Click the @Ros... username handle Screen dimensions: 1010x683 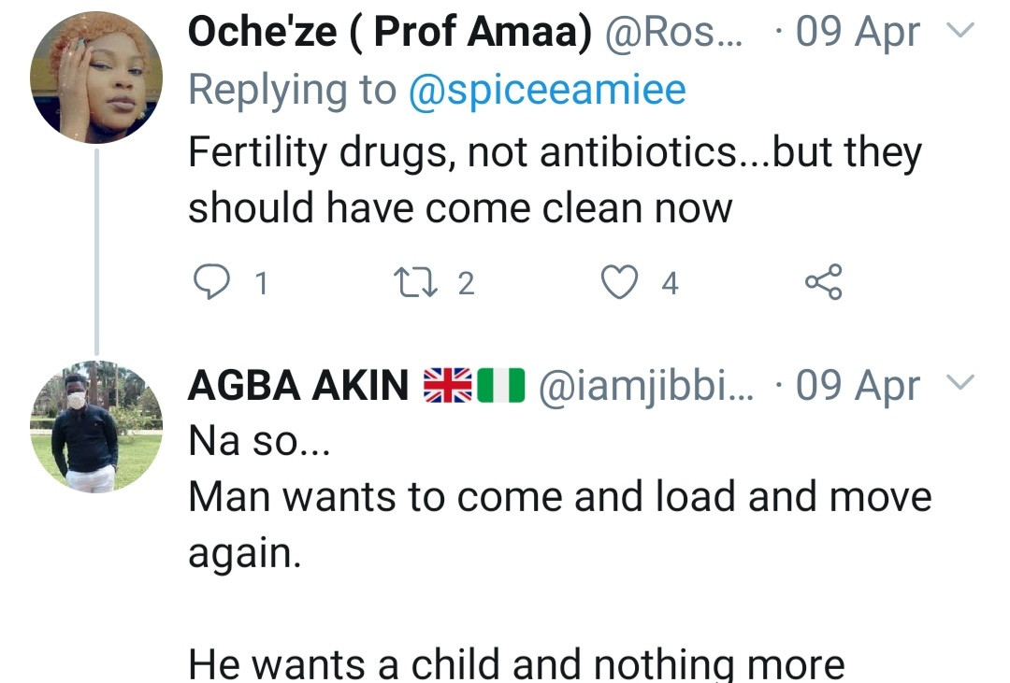pos(675,35)
